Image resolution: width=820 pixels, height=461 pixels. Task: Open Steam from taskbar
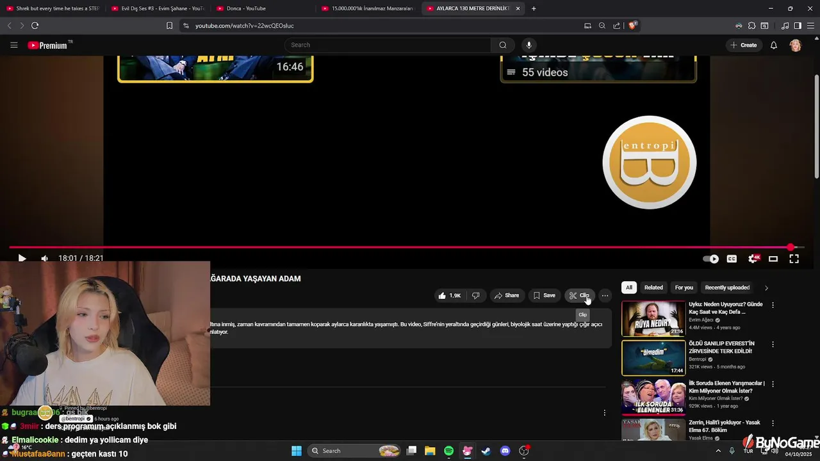coord(486,451)
